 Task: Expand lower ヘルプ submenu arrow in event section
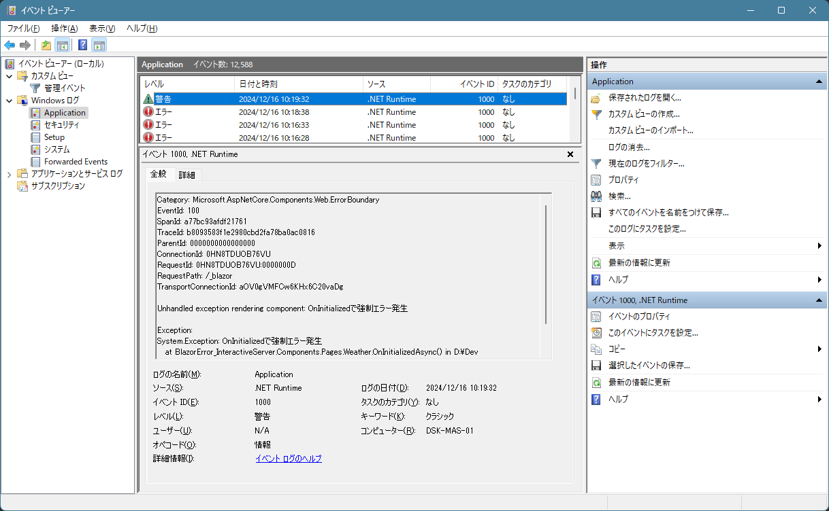(819, 400)
